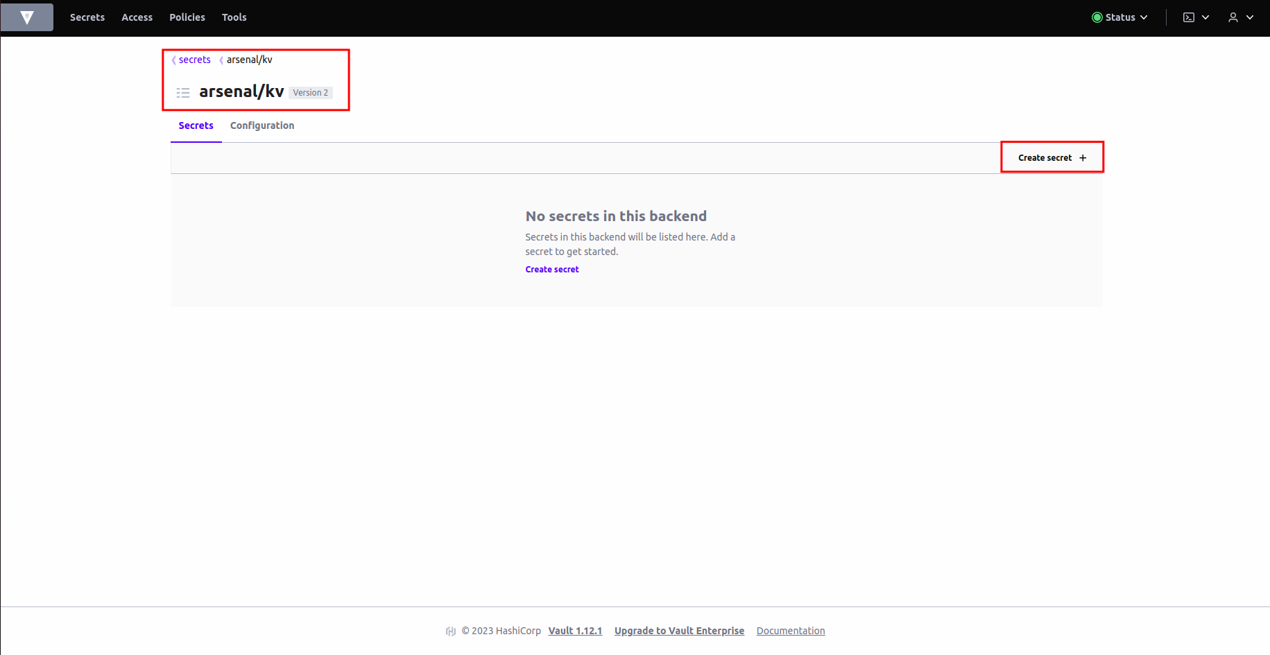Navigate back via the secrets breadcrumb
Screen dimensions: 1270x655
tap(194, 60)
